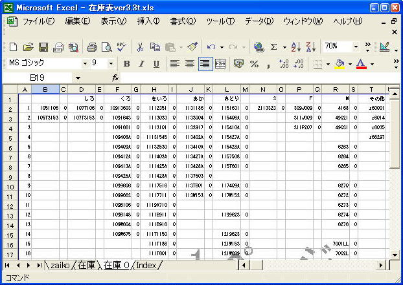Click the Save floppy disk icon

43,47
